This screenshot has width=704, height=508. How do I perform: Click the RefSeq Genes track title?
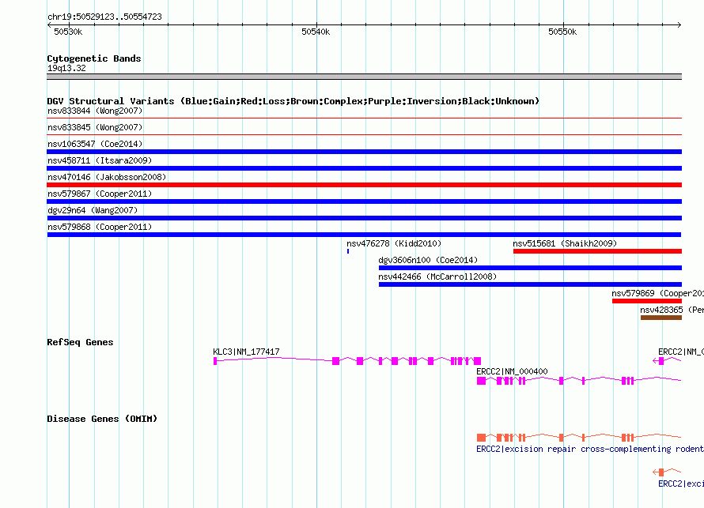coord(80,342)
